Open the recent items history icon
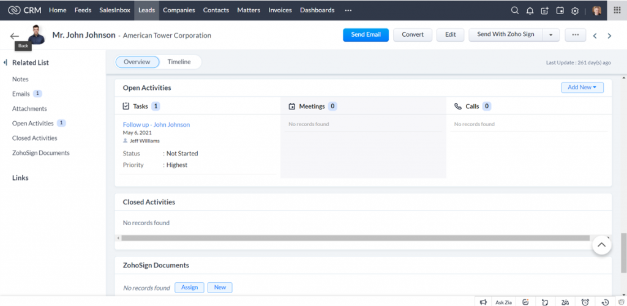The width and height of the screenshot is (627, 306). click(606, 302)
